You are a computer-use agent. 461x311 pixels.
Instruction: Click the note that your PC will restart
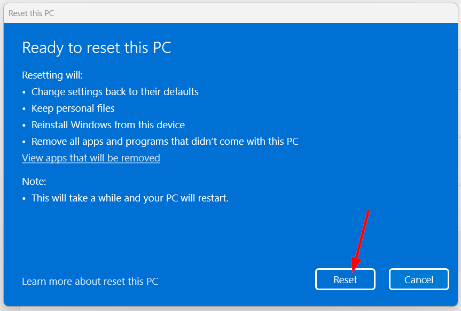[x=130, y=198]
